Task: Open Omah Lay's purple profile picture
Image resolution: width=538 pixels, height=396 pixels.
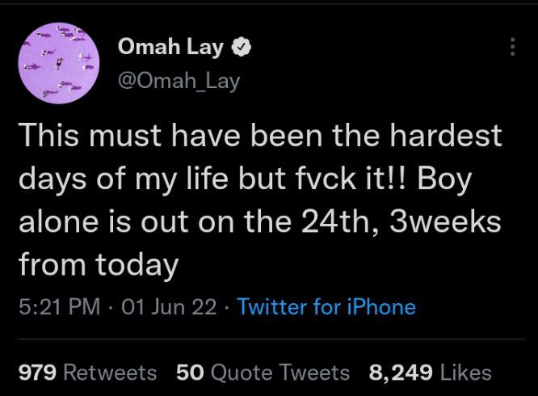Action: pos(59,63)
